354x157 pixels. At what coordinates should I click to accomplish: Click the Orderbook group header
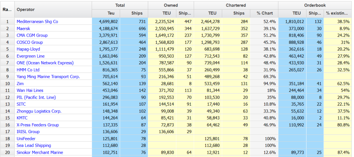point(315,5)
